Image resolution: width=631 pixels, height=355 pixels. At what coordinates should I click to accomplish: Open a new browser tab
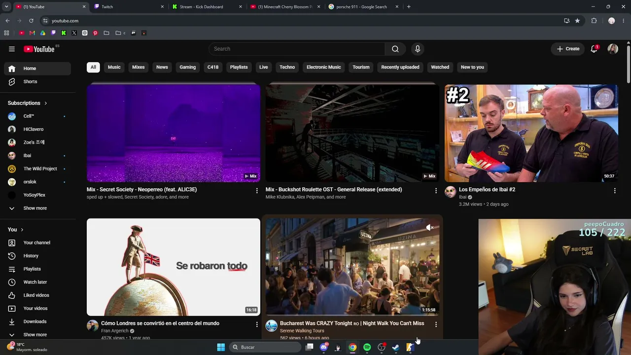point(409,7)
